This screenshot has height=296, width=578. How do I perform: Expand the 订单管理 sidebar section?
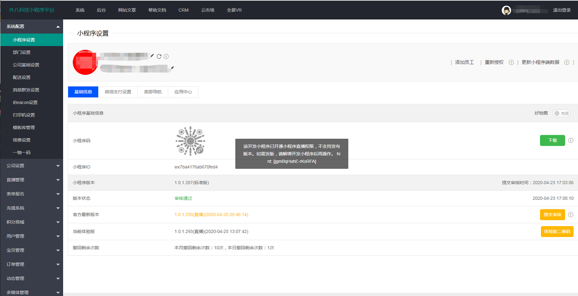pos(31,264)
